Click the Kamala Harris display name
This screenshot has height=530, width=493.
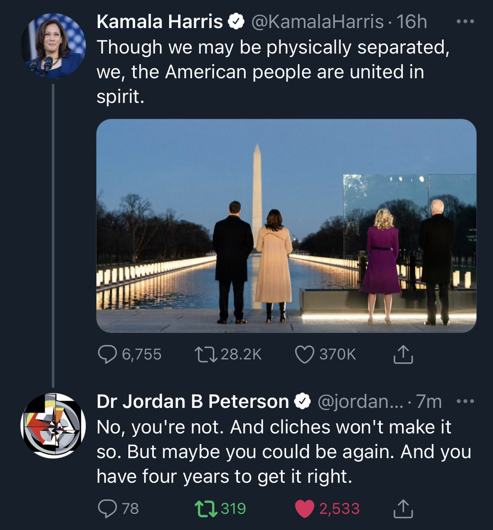159,22
